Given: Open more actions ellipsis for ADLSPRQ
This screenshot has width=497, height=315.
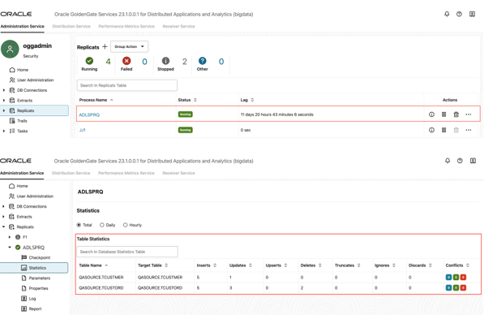Looking at the screenshot, I should pyautogui.click(x=468, y=114).
